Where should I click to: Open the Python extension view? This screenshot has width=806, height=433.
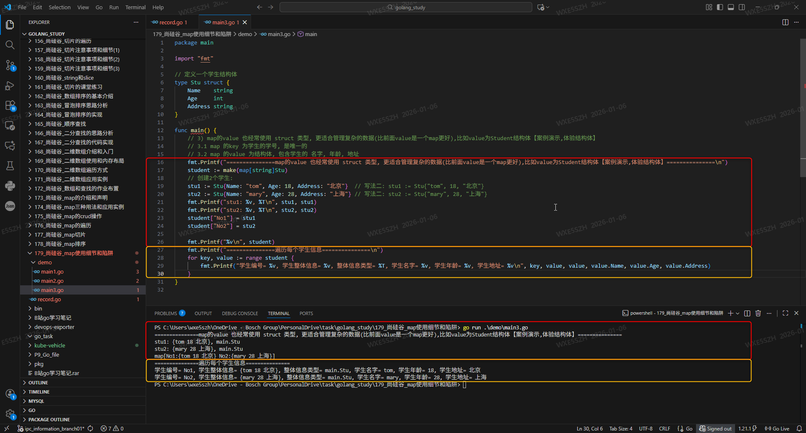10,186
